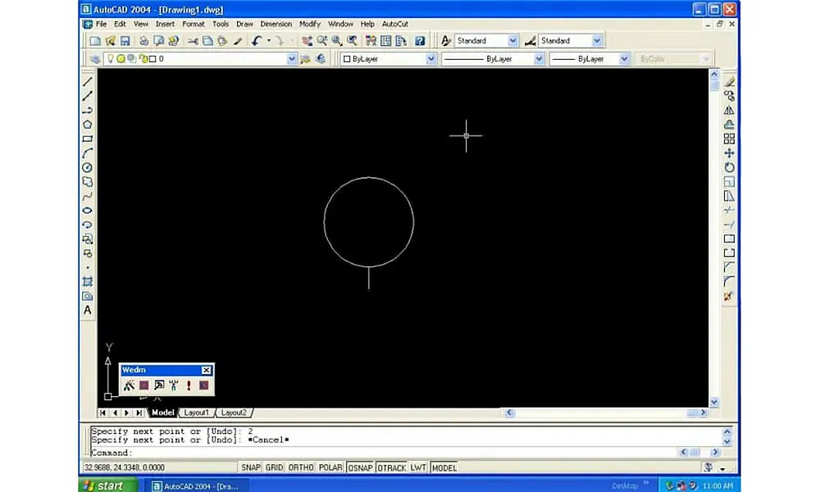Toggle OTRACK in status bar
This screenshot has height=492, width=820.
point(392,467)
